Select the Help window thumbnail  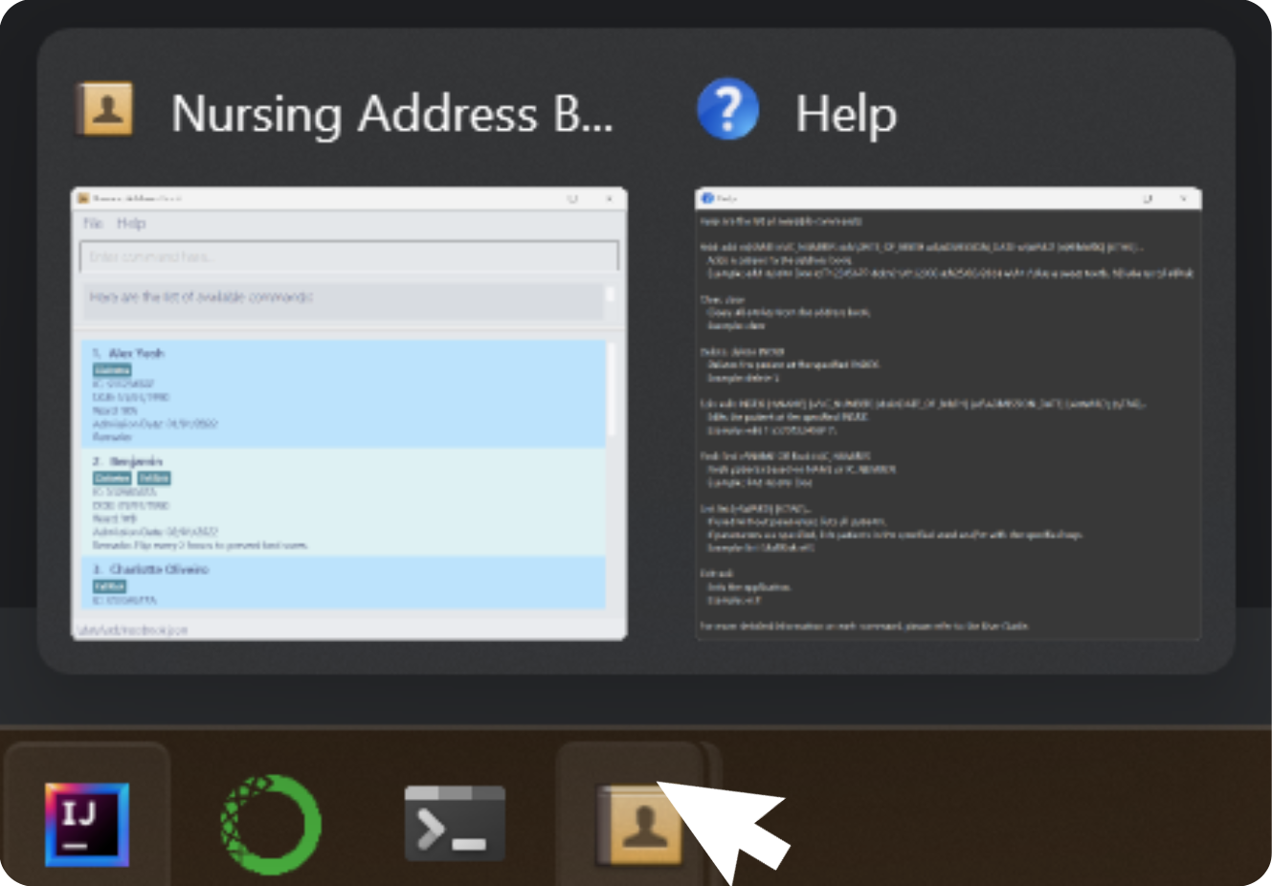click(948, 413)
